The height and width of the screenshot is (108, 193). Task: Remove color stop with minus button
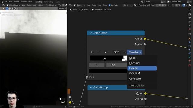pyautogui.click(x=98, y=52)
